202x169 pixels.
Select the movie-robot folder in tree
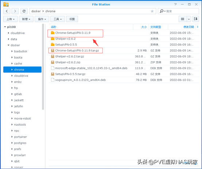click(22, 118)
